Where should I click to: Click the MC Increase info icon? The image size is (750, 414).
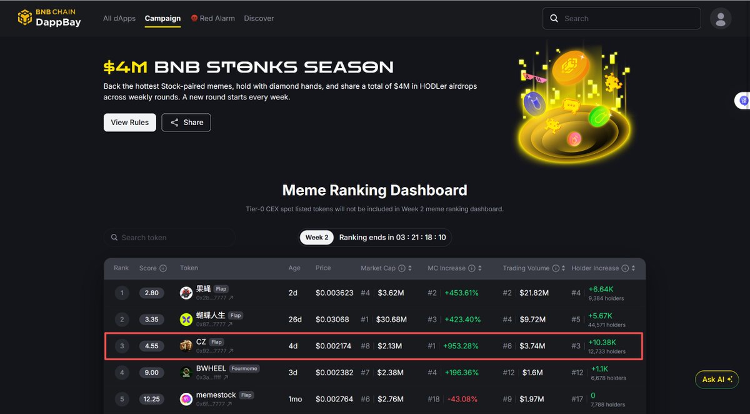click(472, 268)
